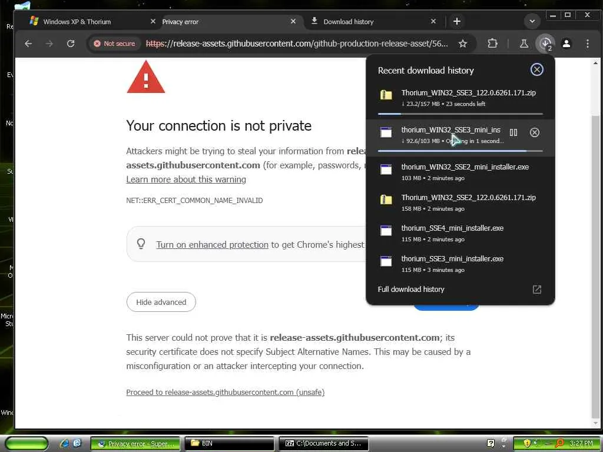Click the taskbar clock 3:27 PM
Viewport: 603px width, 452px height.
[x=581, y=444]
